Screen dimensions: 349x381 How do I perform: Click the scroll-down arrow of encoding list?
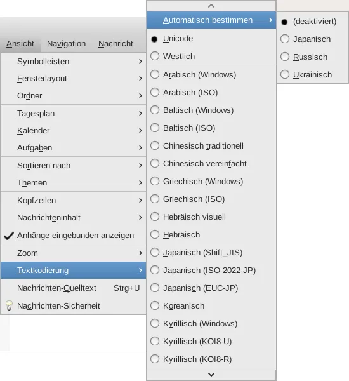coord(211,375)
